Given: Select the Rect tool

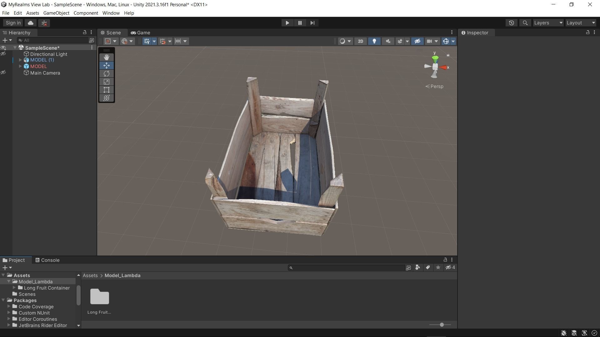Looking at the screenshot, I should (107, 90).
